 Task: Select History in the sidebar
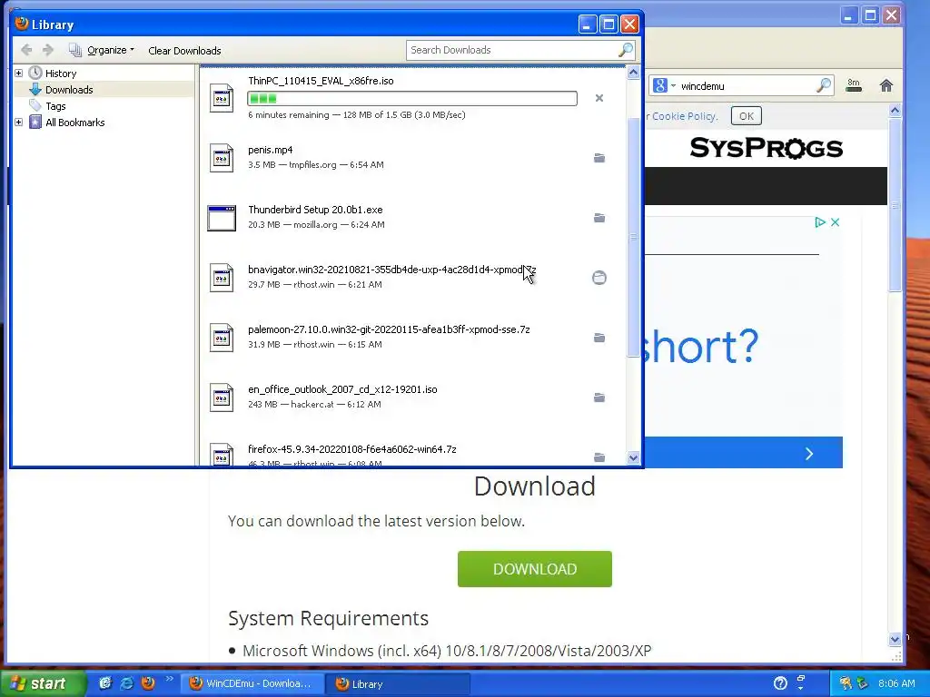pyautogui.click(x=61, y=74)
